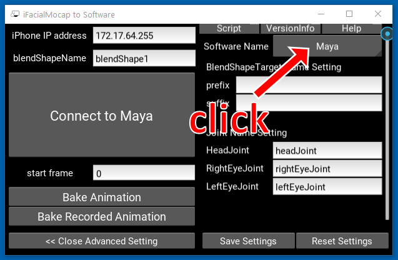Image resolution: width=398 pixels, height=260 pixels.
Task: Maximize the iFacialMocap window
Action: click(x=349, y=14)
